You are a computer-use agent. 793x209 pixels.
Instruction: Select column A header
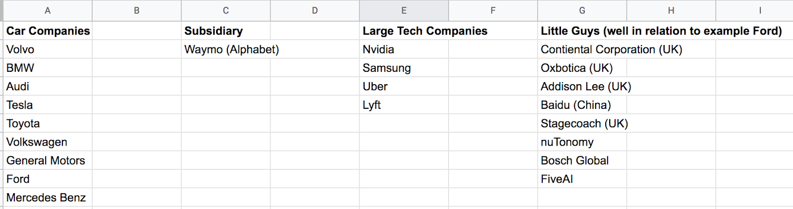(48, 10)
